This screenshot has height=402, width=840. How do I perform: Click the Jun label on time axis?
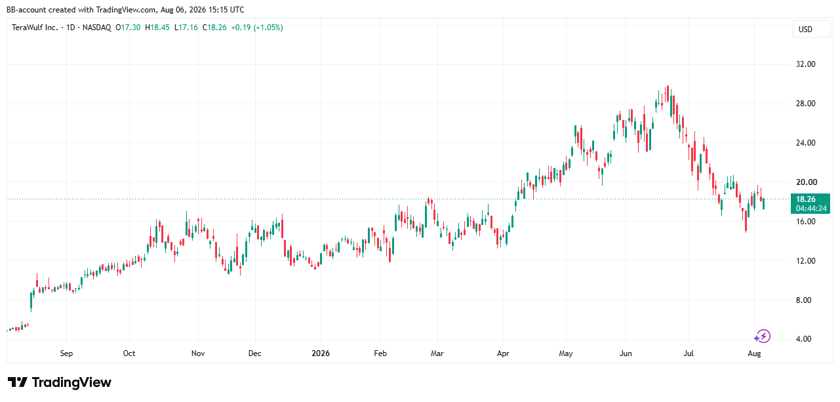coord(626,353)
